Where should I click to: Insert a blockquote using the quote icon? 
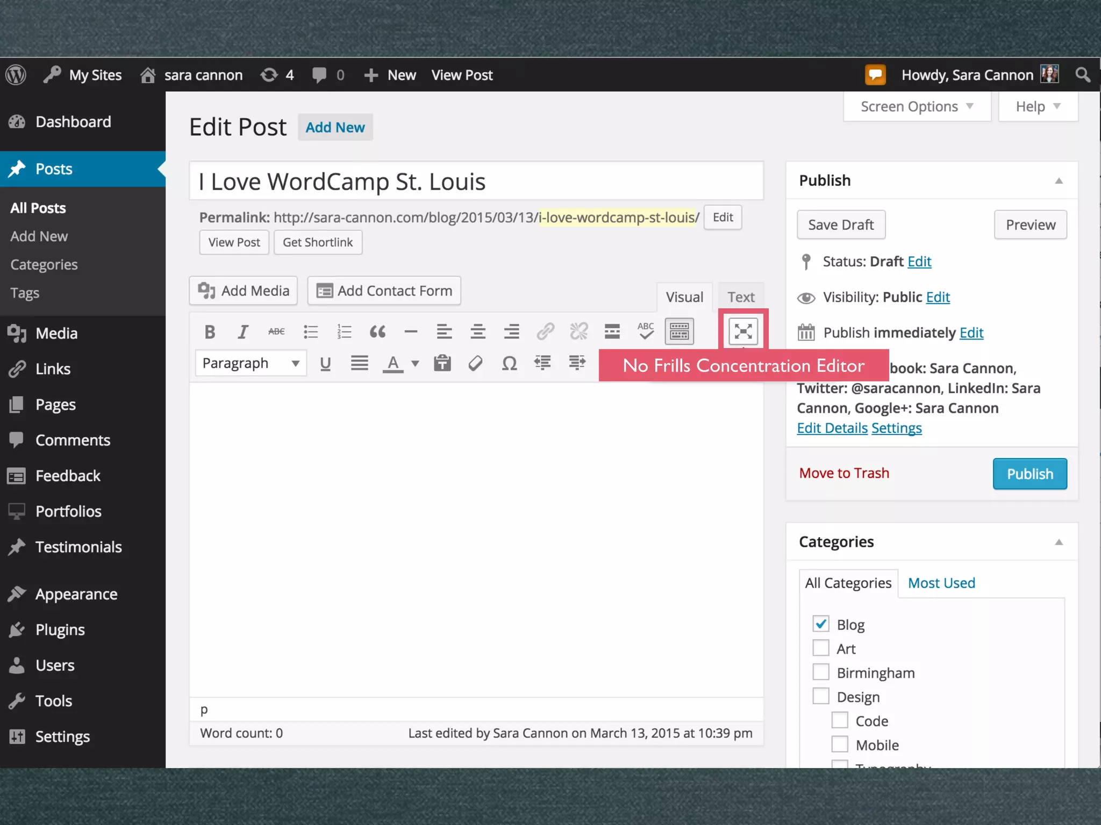pyautogui.click(x=377, y=331)
